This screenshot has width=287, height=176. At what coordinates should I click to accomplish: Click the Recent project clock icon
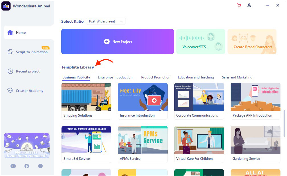coord(10,71)
